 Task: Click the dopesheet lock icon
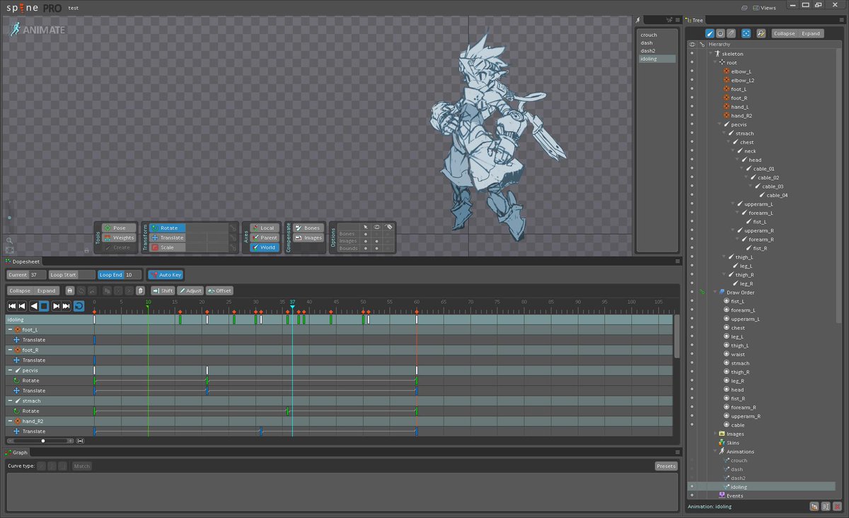70,290
